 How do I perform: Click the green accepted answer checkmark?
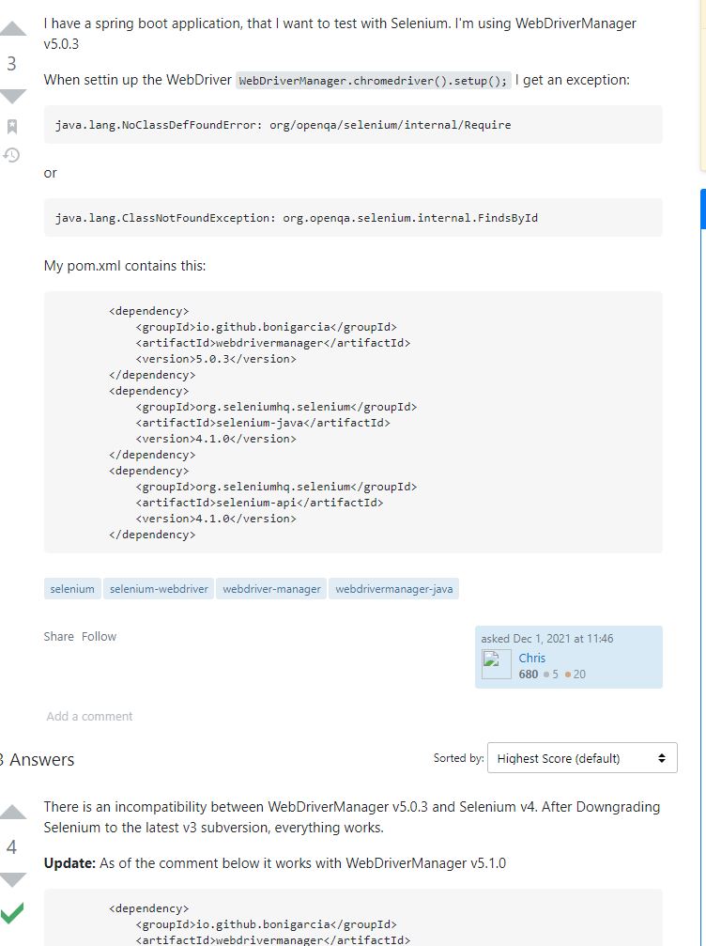tap(12, 912)
